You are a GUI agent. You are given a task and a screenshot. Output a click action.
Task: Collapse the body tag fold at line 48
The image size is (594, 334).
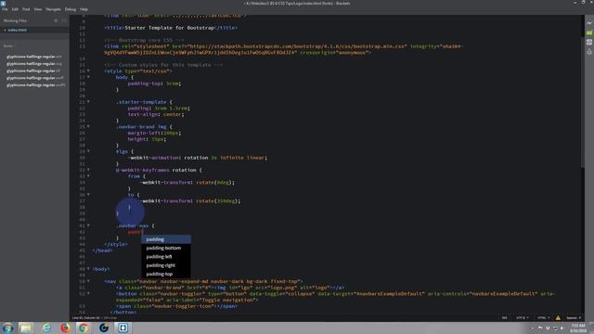(x=89, y=269)
